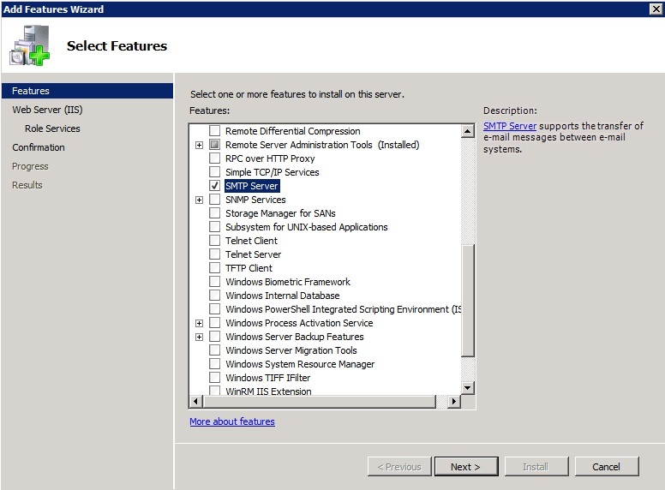Viewport: 665px width, 490px height.
Task: Open the SMTP Server description link
Action: (x=510, y=126)
